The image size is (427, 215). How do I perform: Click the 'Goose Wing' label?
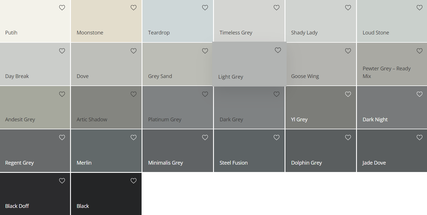(x=305, y=76)
